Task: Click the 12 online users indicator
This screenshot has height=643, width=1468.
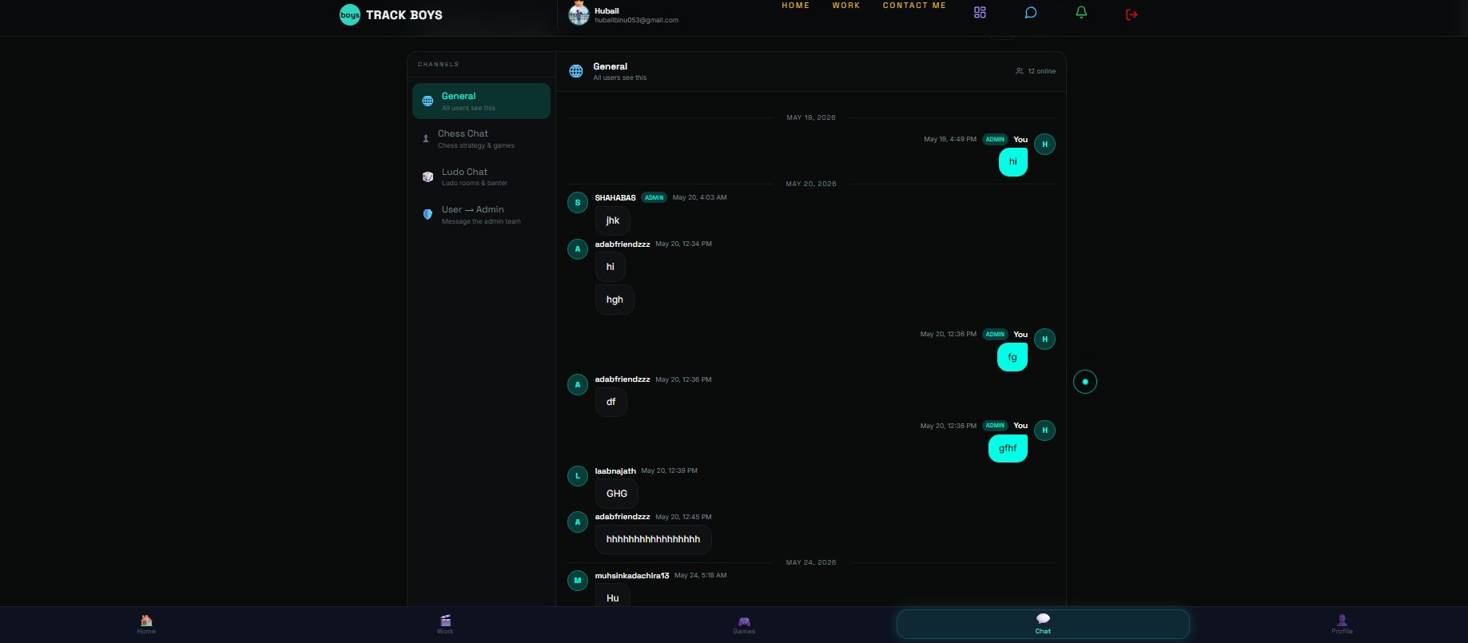Action: [x=1036, y=71]
